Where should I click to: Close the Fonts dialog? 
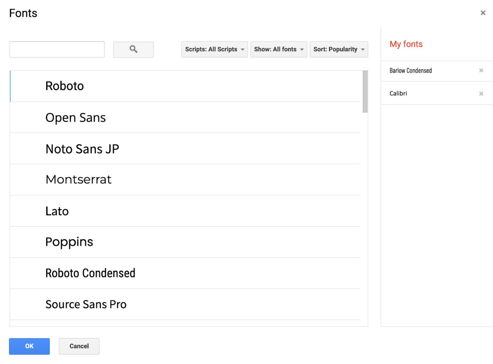tap(483, 13)
